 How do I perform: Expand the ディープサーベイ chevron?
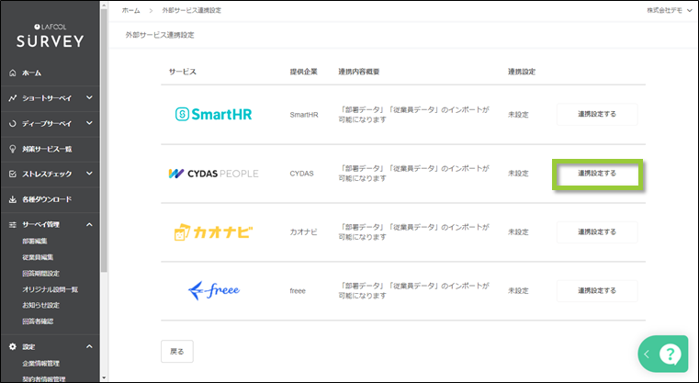coord(89,123)
